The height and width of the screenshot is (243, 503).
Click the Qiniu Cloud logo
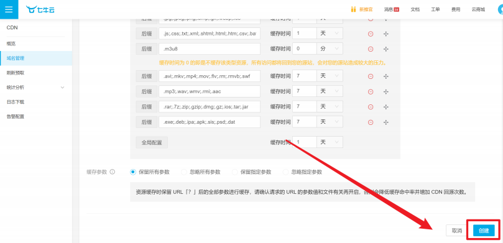[x=40, y=9]
